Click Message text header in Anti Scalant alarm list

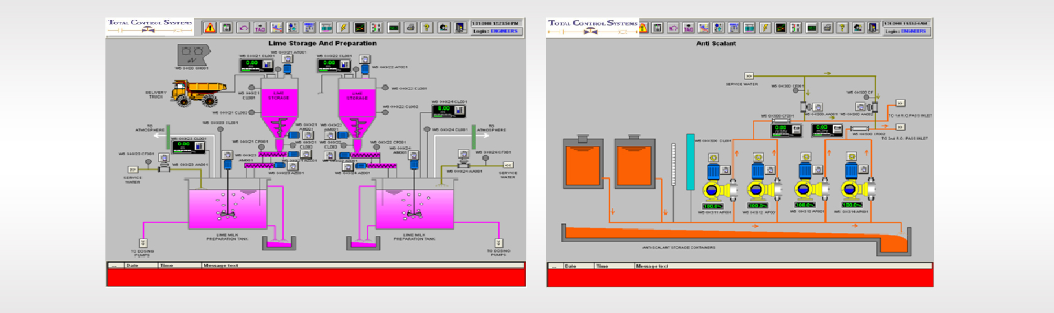(652, 266)
